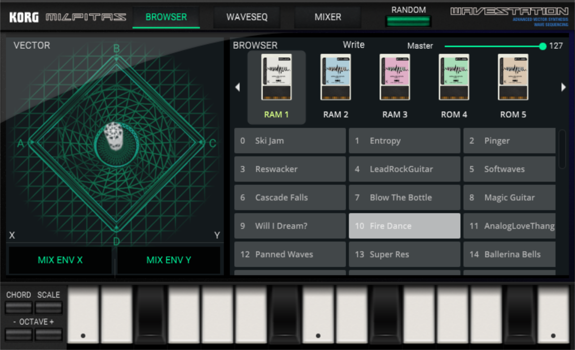575x350 pixels.
Task: Show previous card bank with left arrow
Action: pos(238,87)
